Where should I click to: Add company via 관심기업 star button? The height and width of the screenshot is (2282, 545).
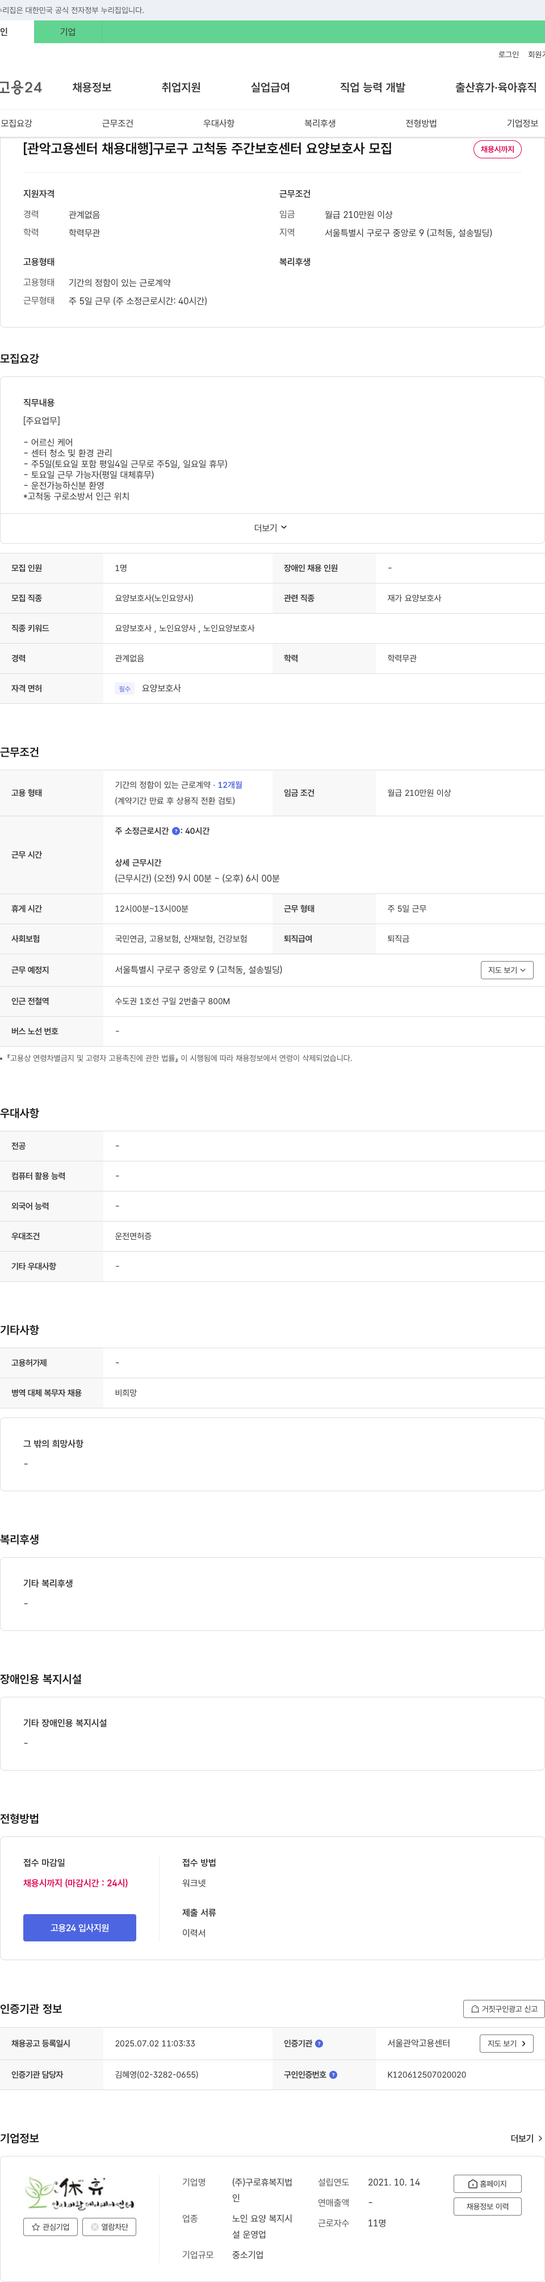tap(51, 2226)
